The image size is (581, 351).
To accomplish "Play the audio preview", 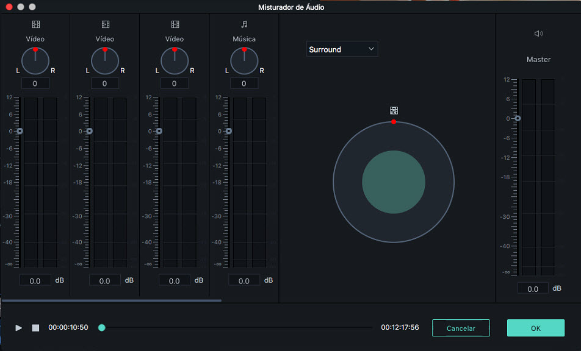I will click(x=18, y=328).
